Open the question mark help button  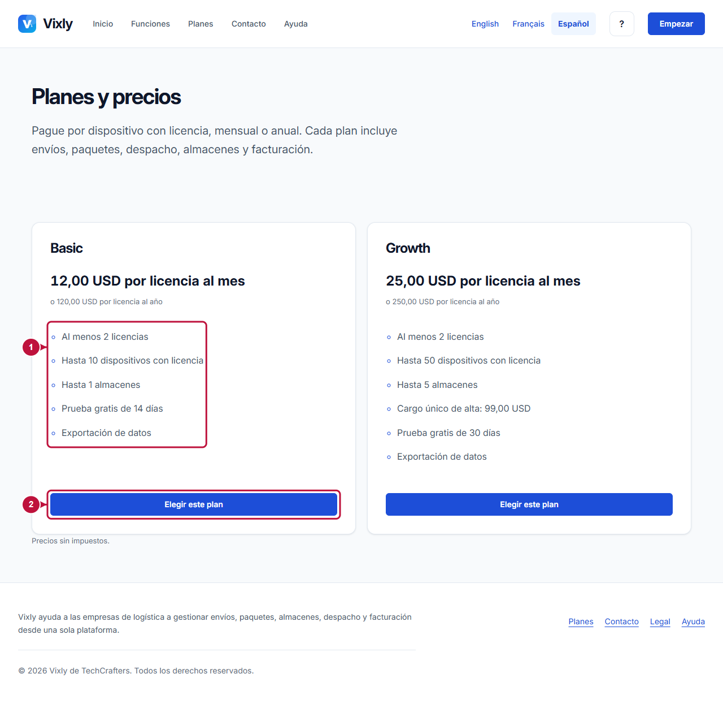click(622, 24)
